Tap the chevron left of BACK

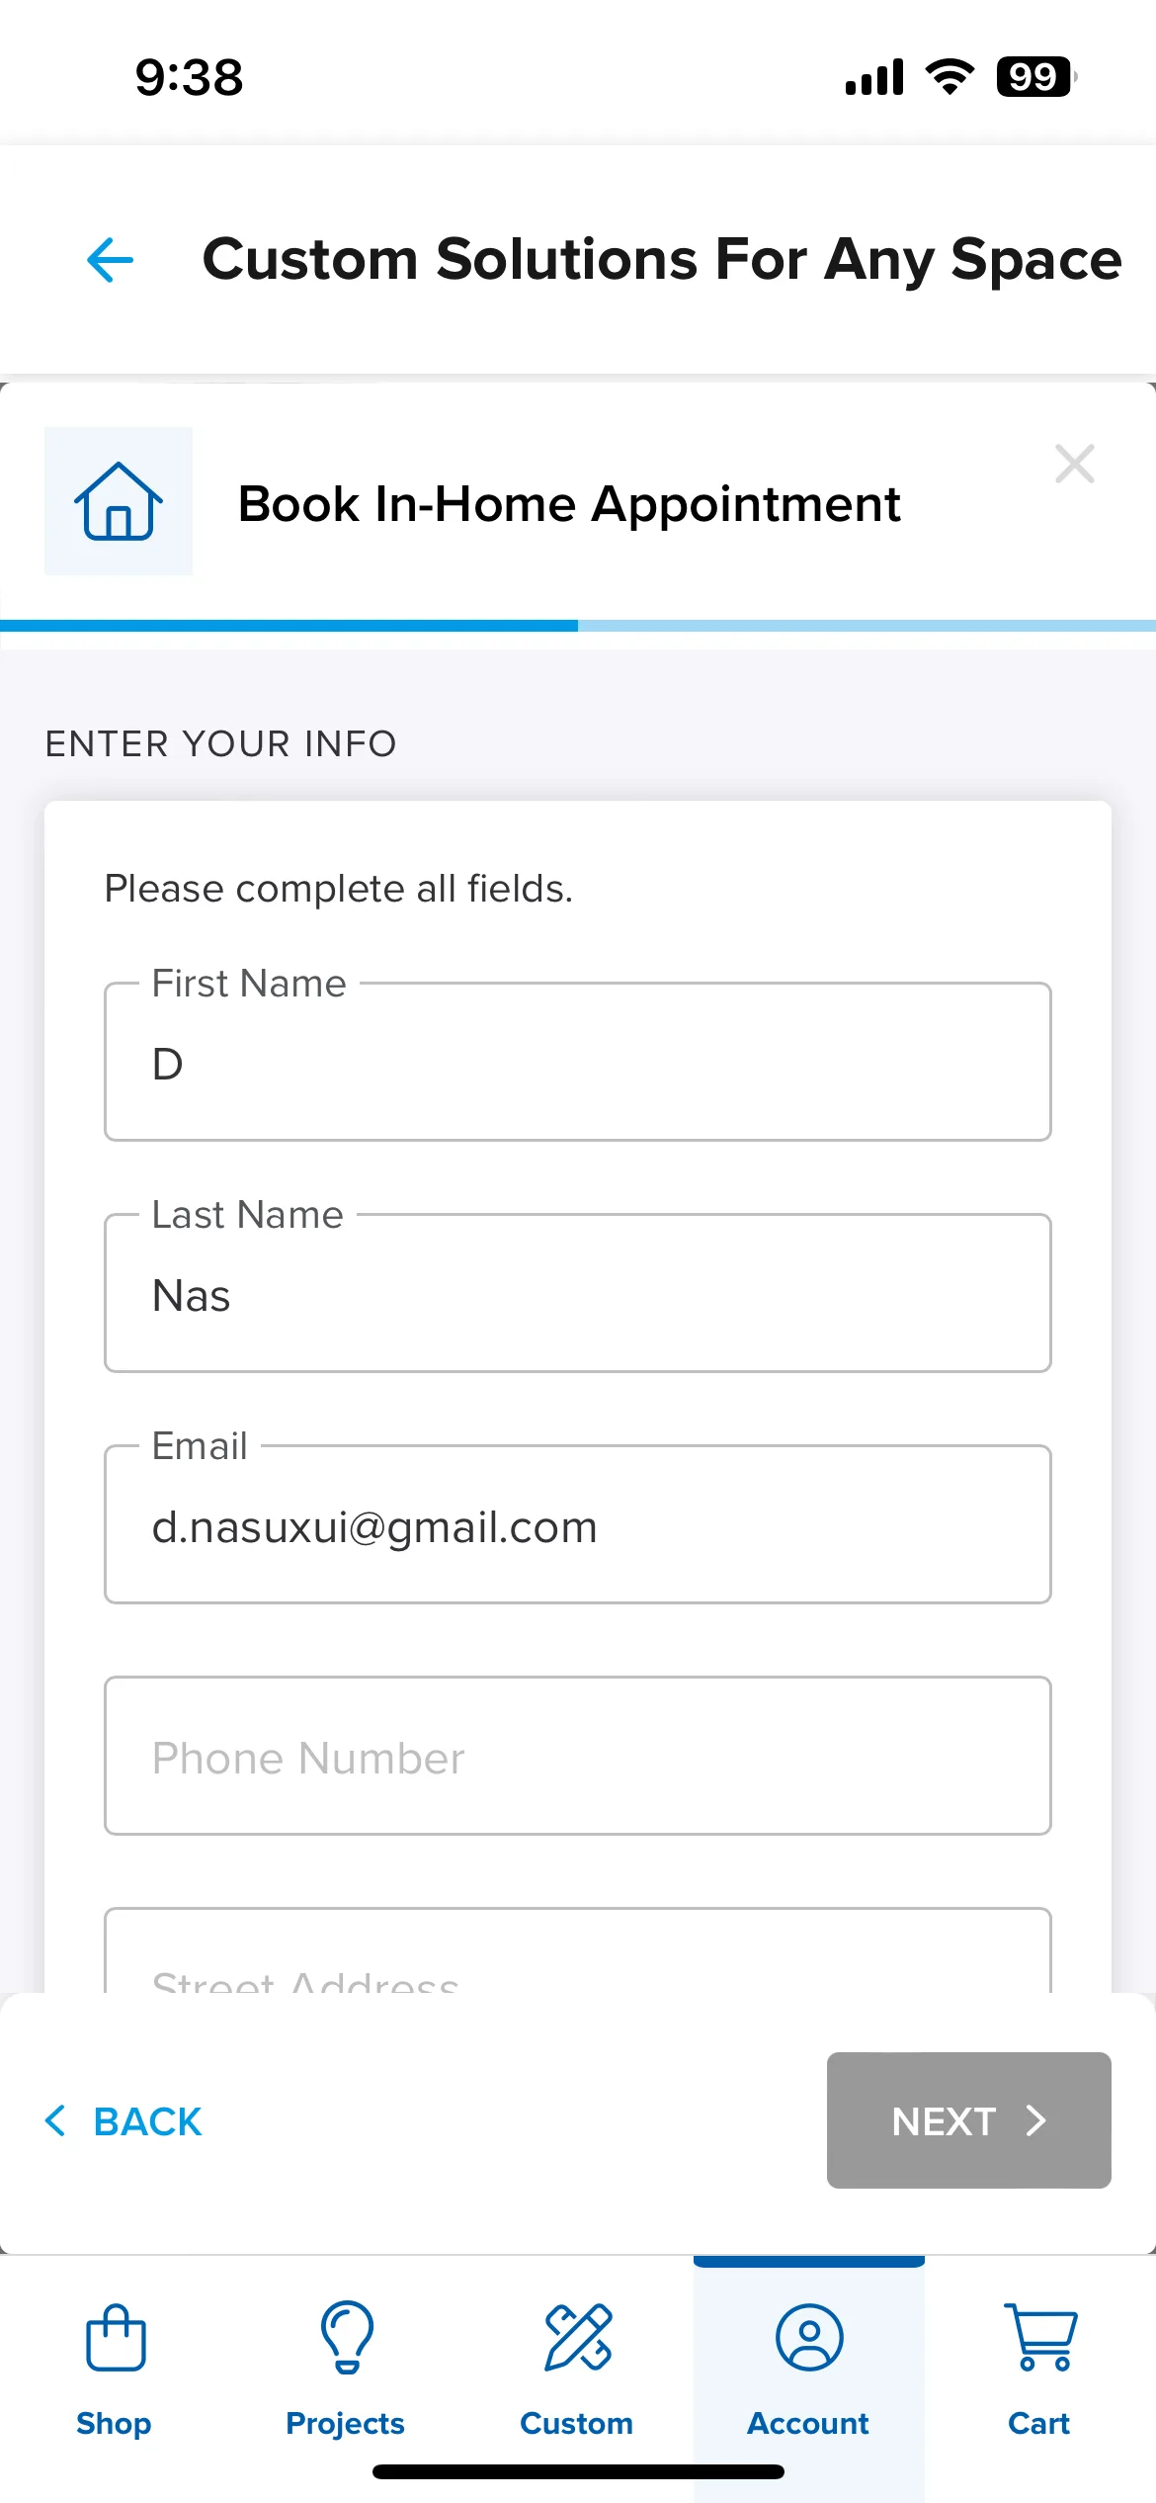click(55, 2120)
